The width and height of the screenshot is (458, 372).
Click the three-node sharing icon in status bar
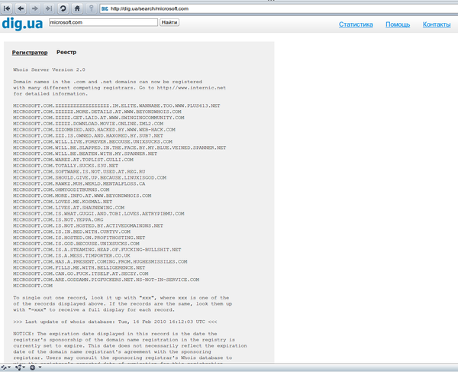point(18,367)
